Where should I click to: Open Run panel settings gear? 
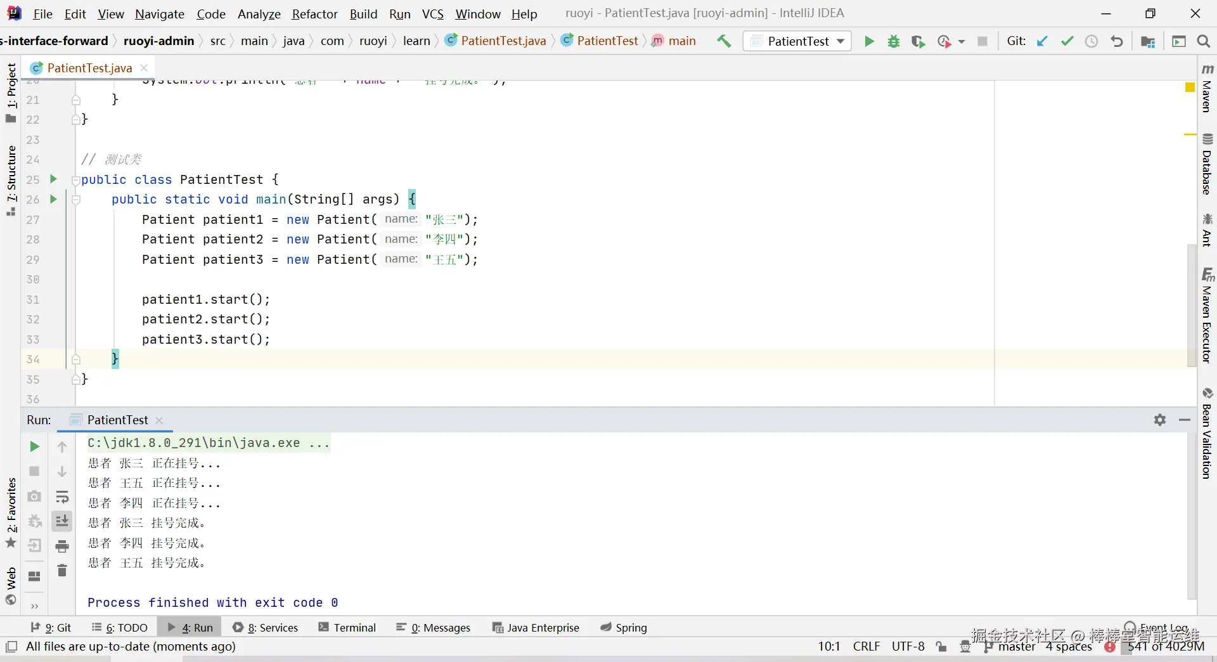[x=1160, y=420]
